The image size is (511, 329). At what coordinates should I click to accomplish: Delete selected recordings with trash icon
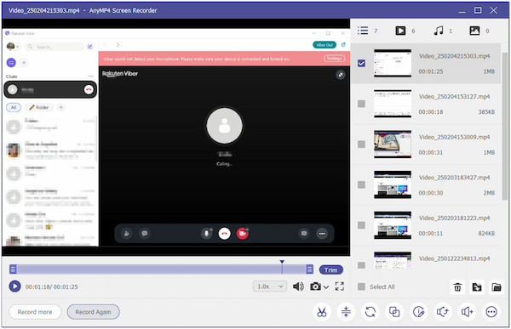coord(457,287)
